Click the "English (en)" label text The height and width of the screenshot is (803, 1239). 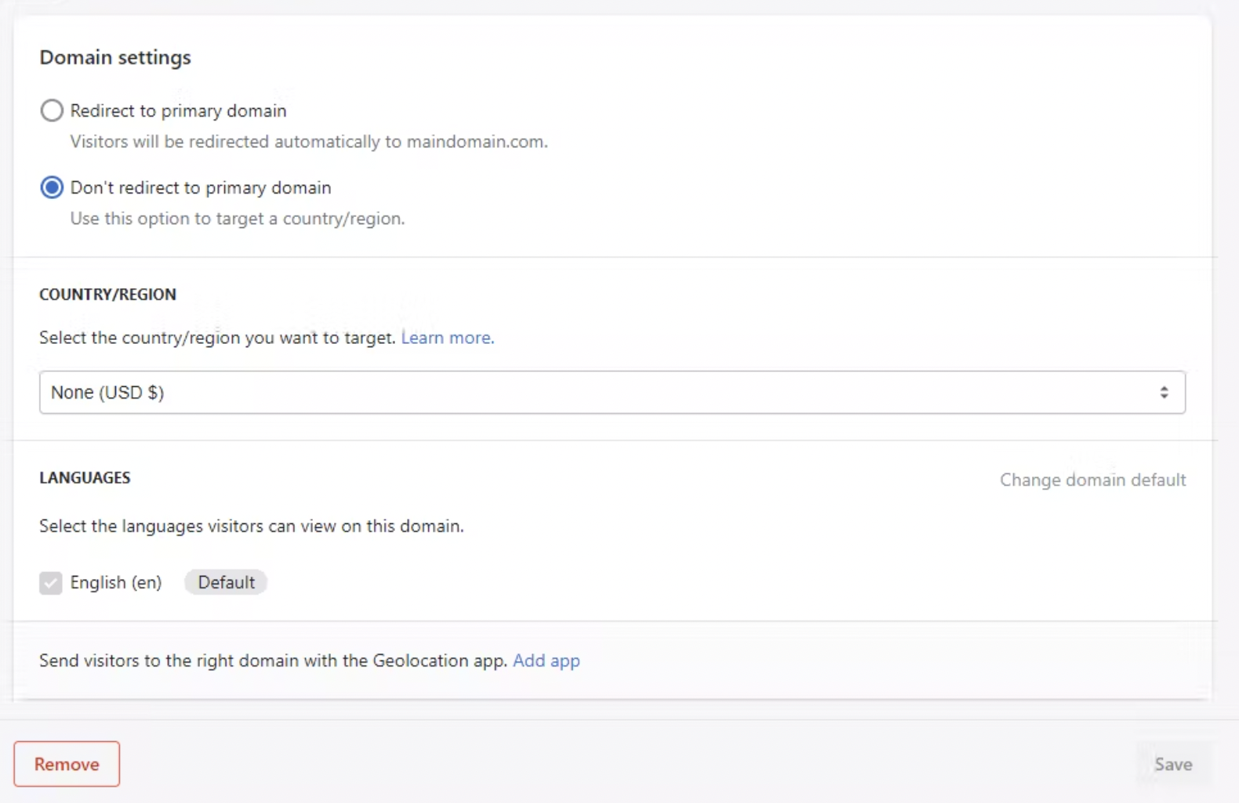[x=116, y=582]
